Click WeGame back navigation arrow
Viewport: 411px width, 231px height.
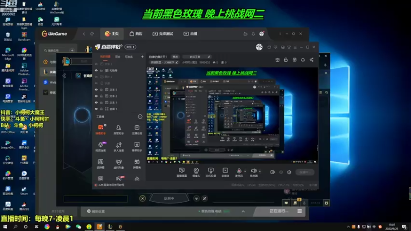pos(84,34)
